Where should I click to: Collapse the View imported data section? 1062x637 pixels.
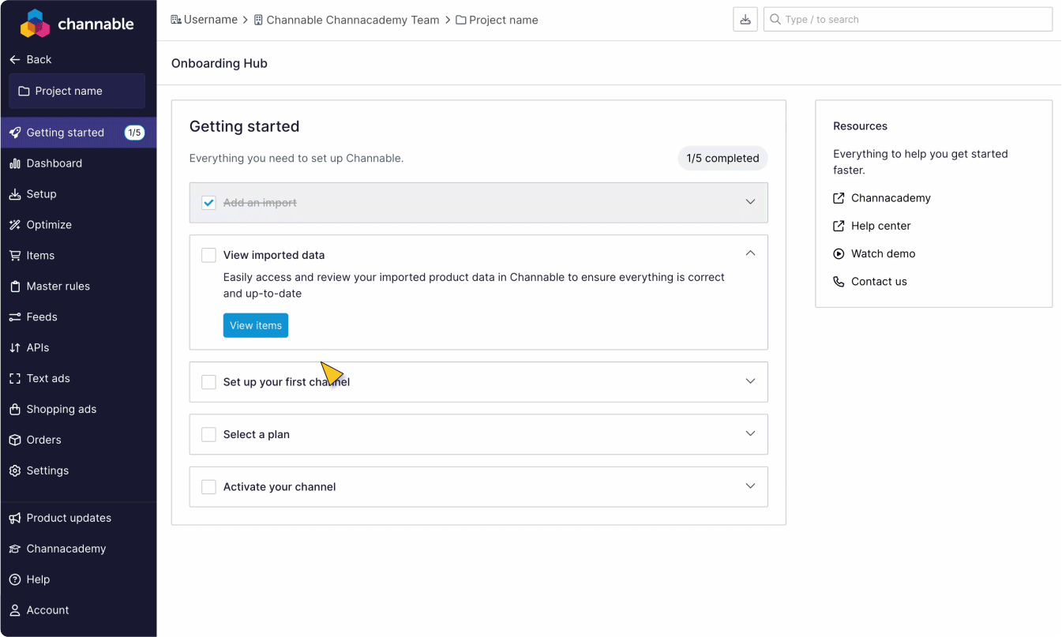(750, 253)
